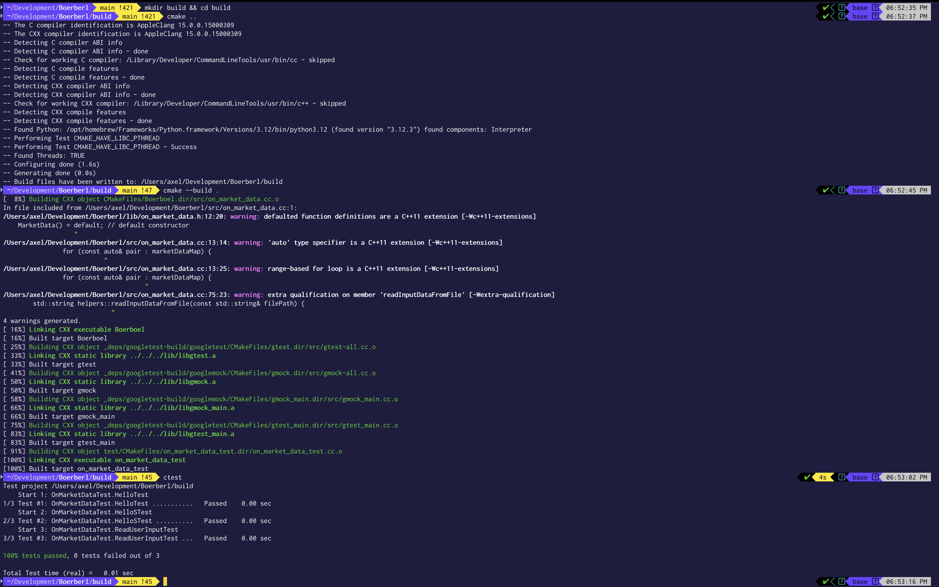Click the blinking cursor on last prompt
The height and width of the screenshot is (587, 939).
pos(165,581)
